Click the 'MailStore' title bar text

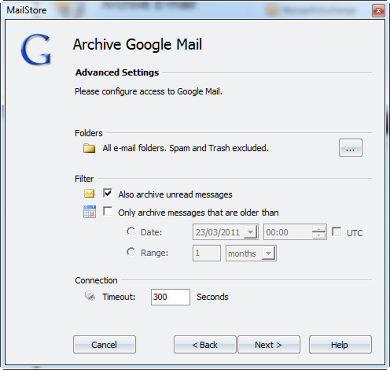pyautogui.click(x=26, y=10)
